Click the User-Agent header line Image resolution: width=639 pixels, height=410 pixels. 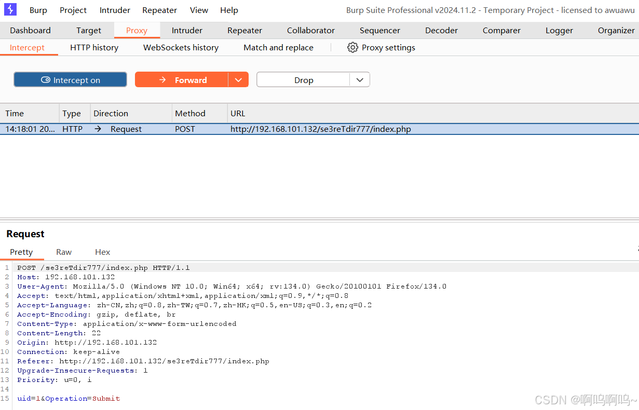(232, 286)
